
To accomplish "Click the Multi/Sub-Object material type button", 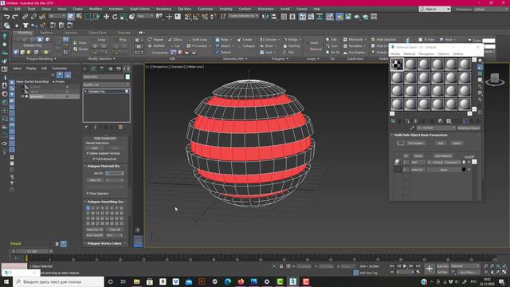I will point(469,128).
